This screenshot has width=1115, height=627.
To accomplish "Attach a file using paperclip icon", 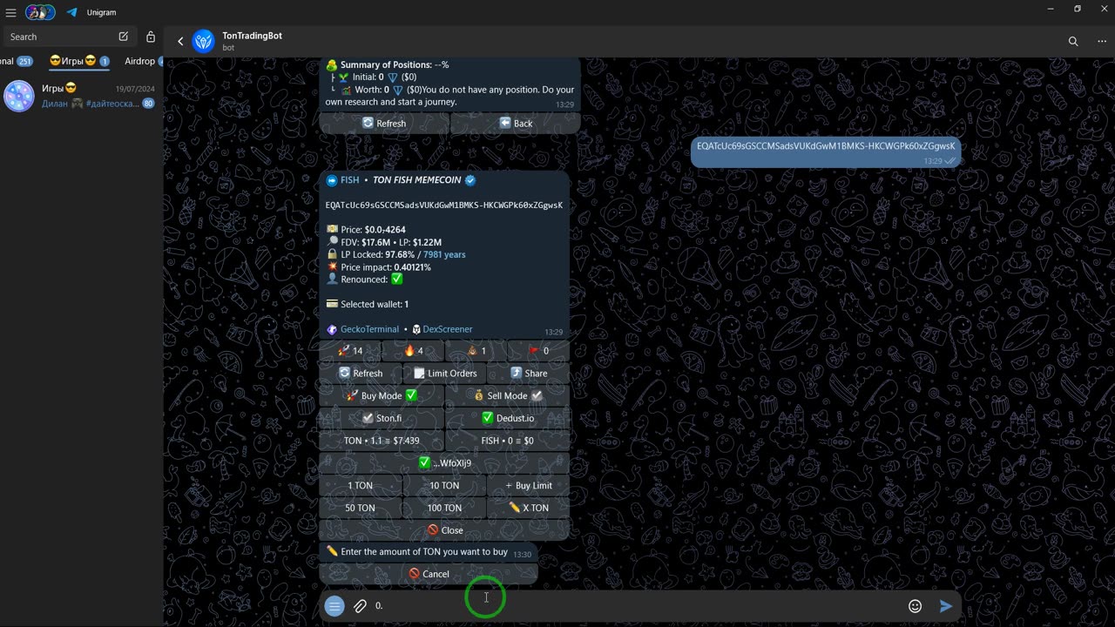I will (360, 606).
